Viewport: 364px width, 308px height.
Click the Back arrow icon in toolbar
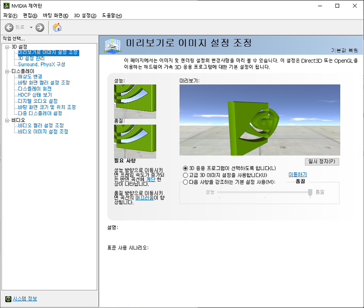pyautogui.click(x=9, y=28)
